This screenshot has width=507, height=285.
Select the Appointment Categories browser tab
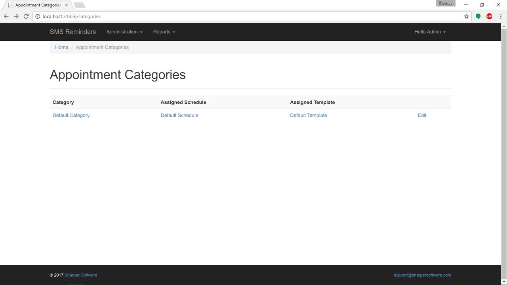(x=38, y=5)
